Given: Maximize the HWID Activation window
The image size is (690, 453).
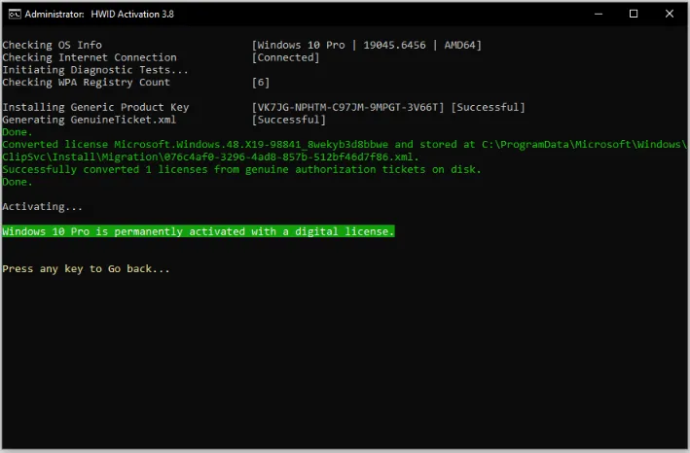Looking at the screenshot, I should (x=634, y=14).
